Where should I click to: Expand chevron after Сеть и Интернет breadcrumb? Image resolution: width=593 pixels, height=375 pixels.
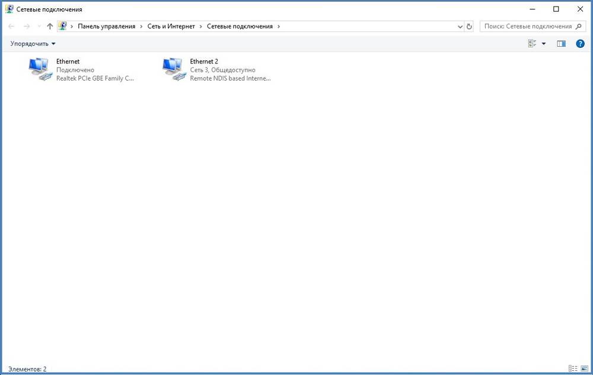tap(201, 27)
